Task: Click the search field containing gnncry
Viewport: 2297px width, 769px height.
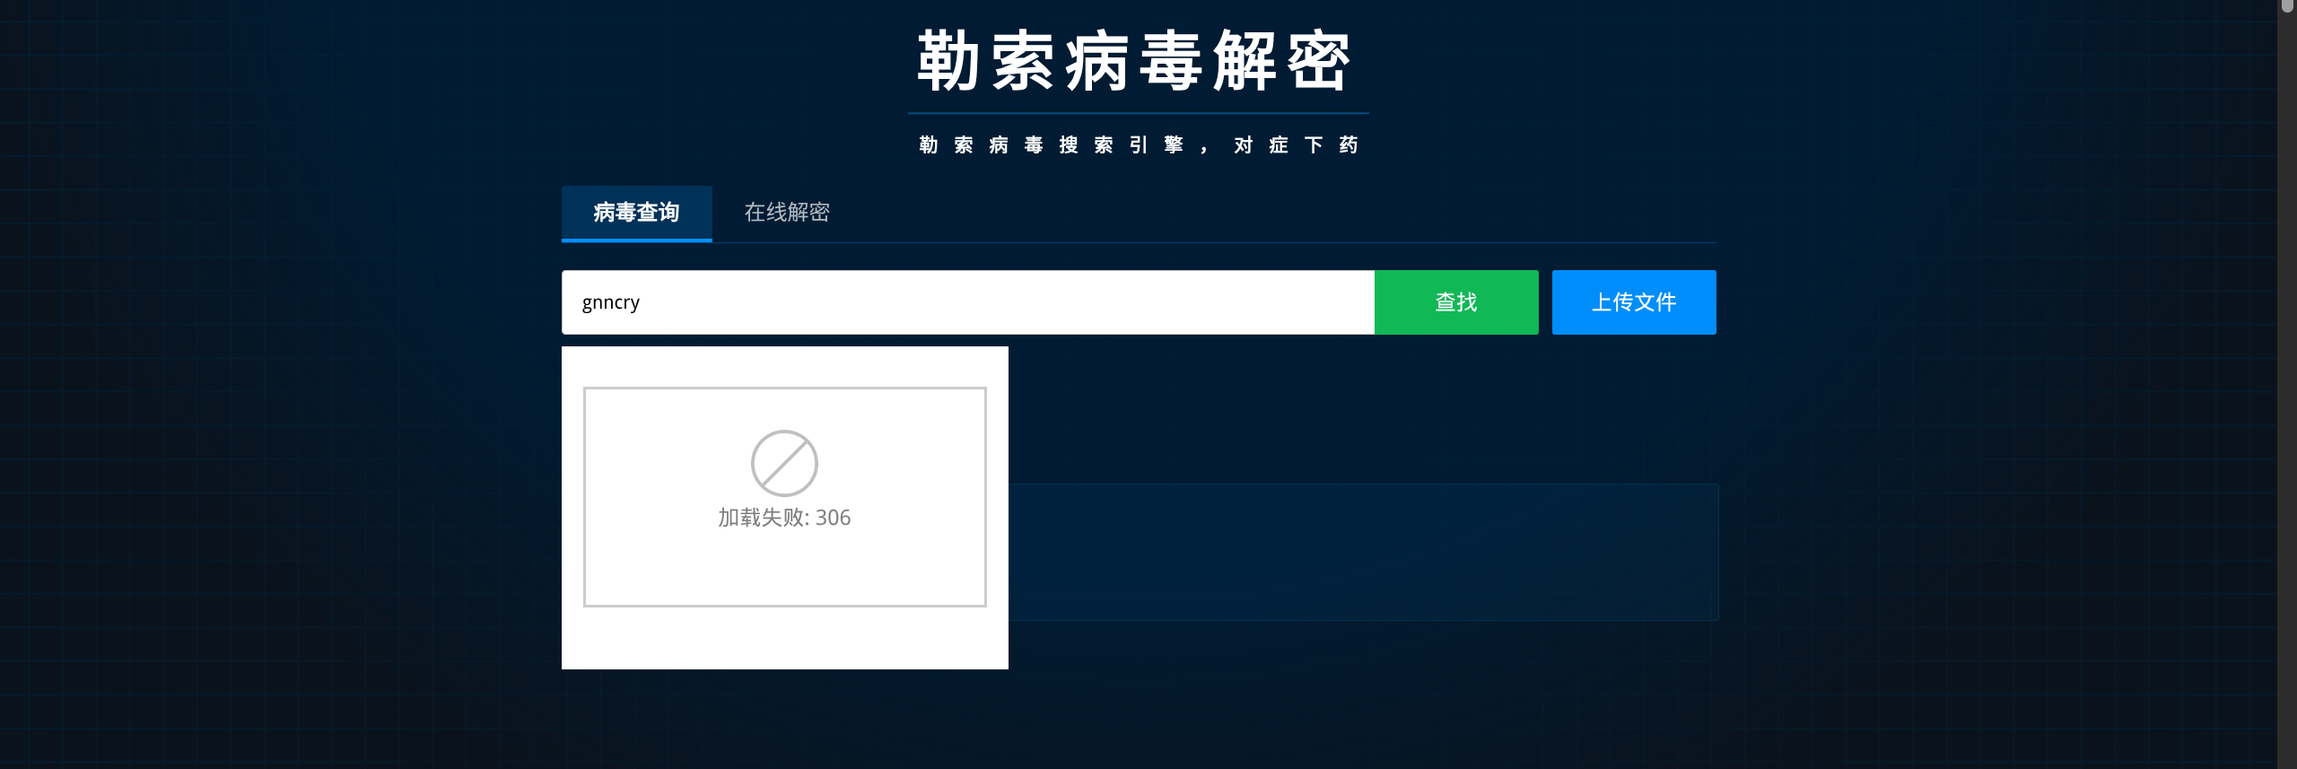Action: pos(967,302)
